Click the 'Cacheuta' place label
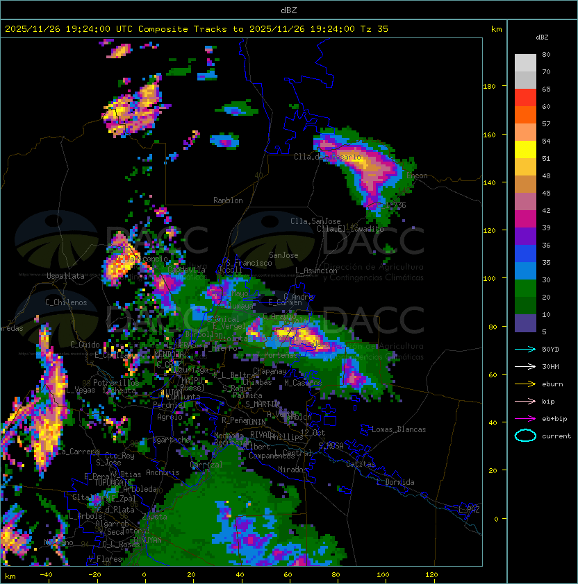Viewport: 578px width, 584px height. coord(119,390)
